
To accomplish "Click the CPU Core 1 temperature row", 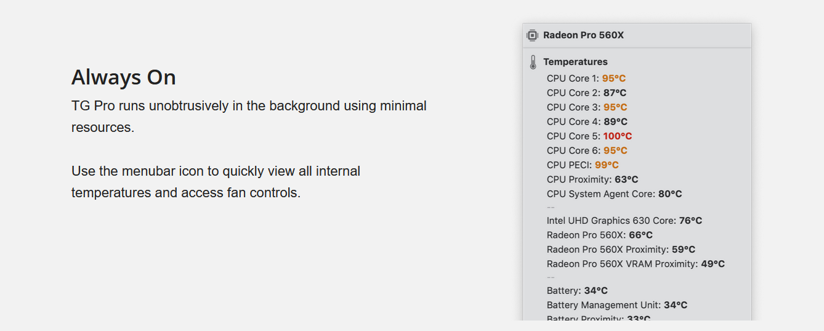I will pyautogui.click(x=586, y=78).
